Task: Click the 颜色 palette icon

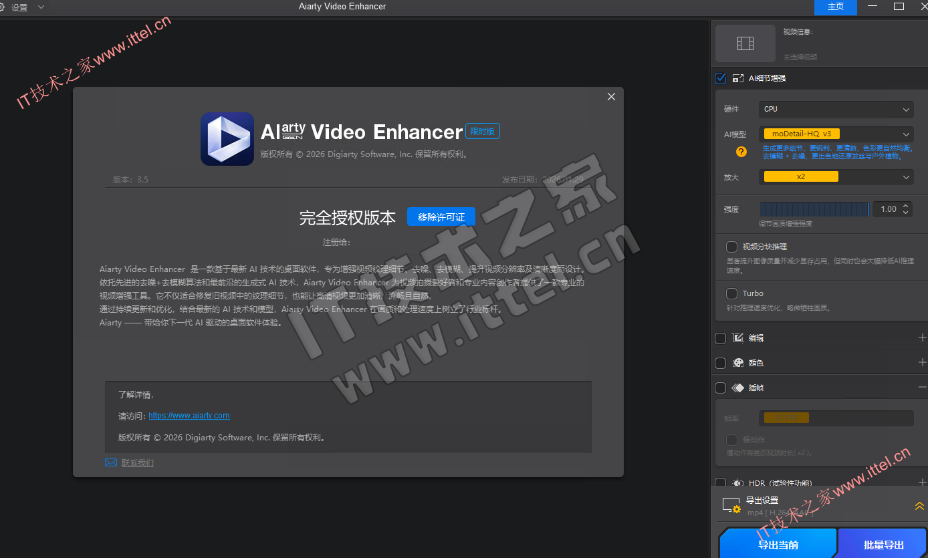Action: pyautogui.click(x=738, y=363)
